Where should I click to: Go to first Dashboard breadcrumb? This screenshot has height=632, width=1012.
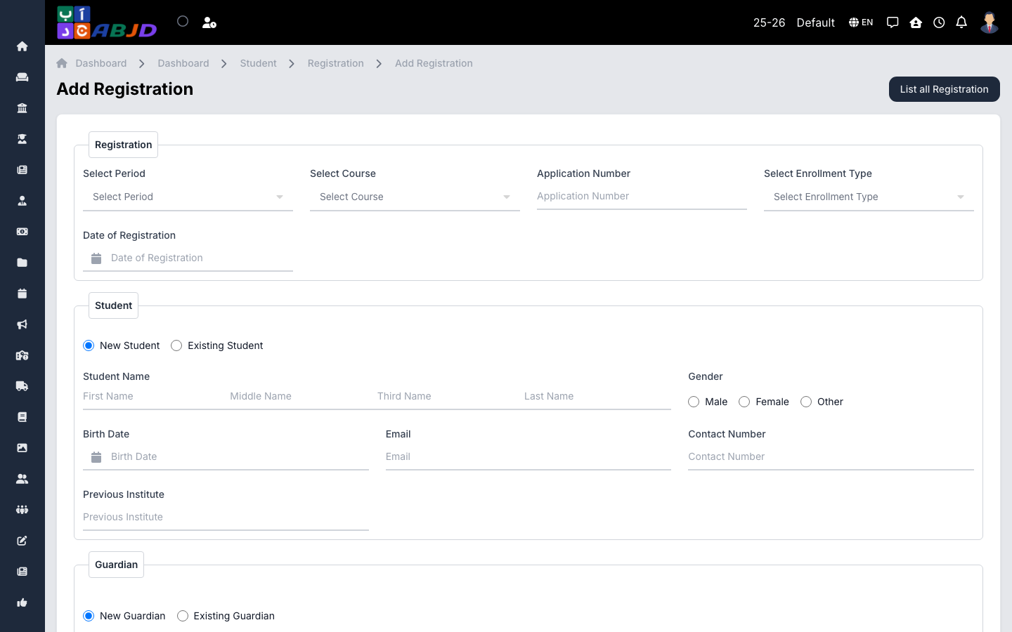[x=101, y=63]
